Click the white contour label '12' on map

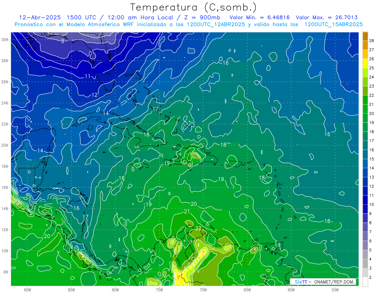coord(94,95)
